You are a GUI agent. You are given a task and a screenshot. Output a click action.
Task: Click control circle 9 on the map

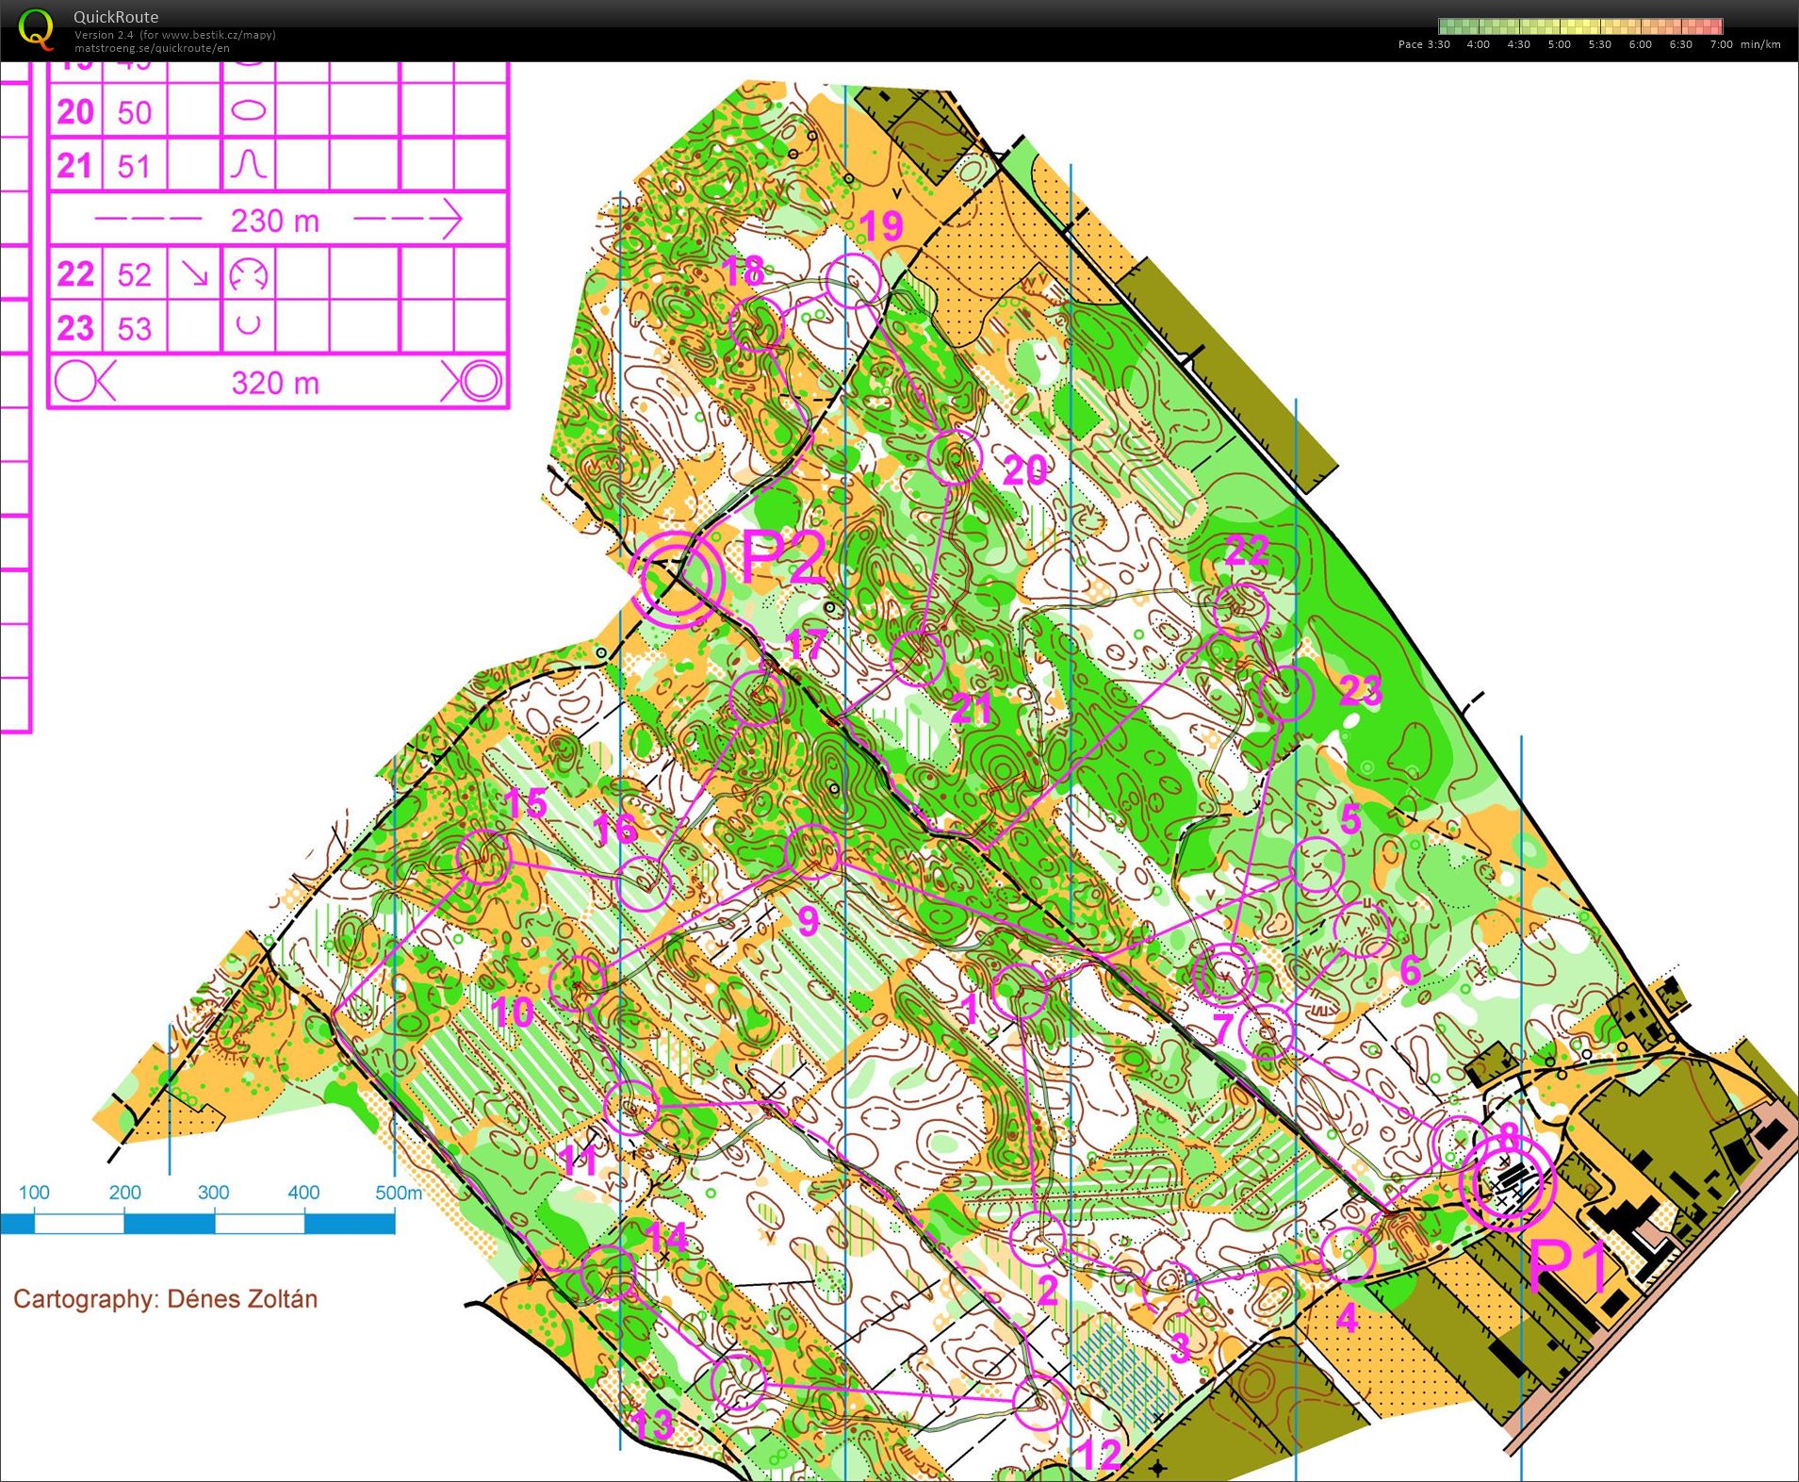pos(812,852)
